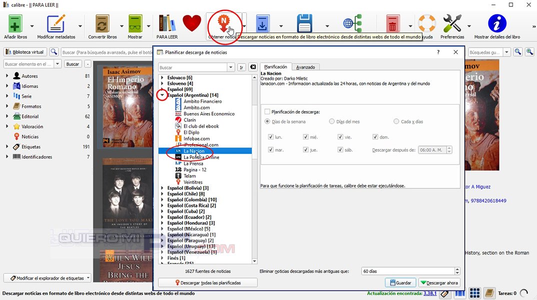Click the floppy disk save-to-disk icon

304,23
